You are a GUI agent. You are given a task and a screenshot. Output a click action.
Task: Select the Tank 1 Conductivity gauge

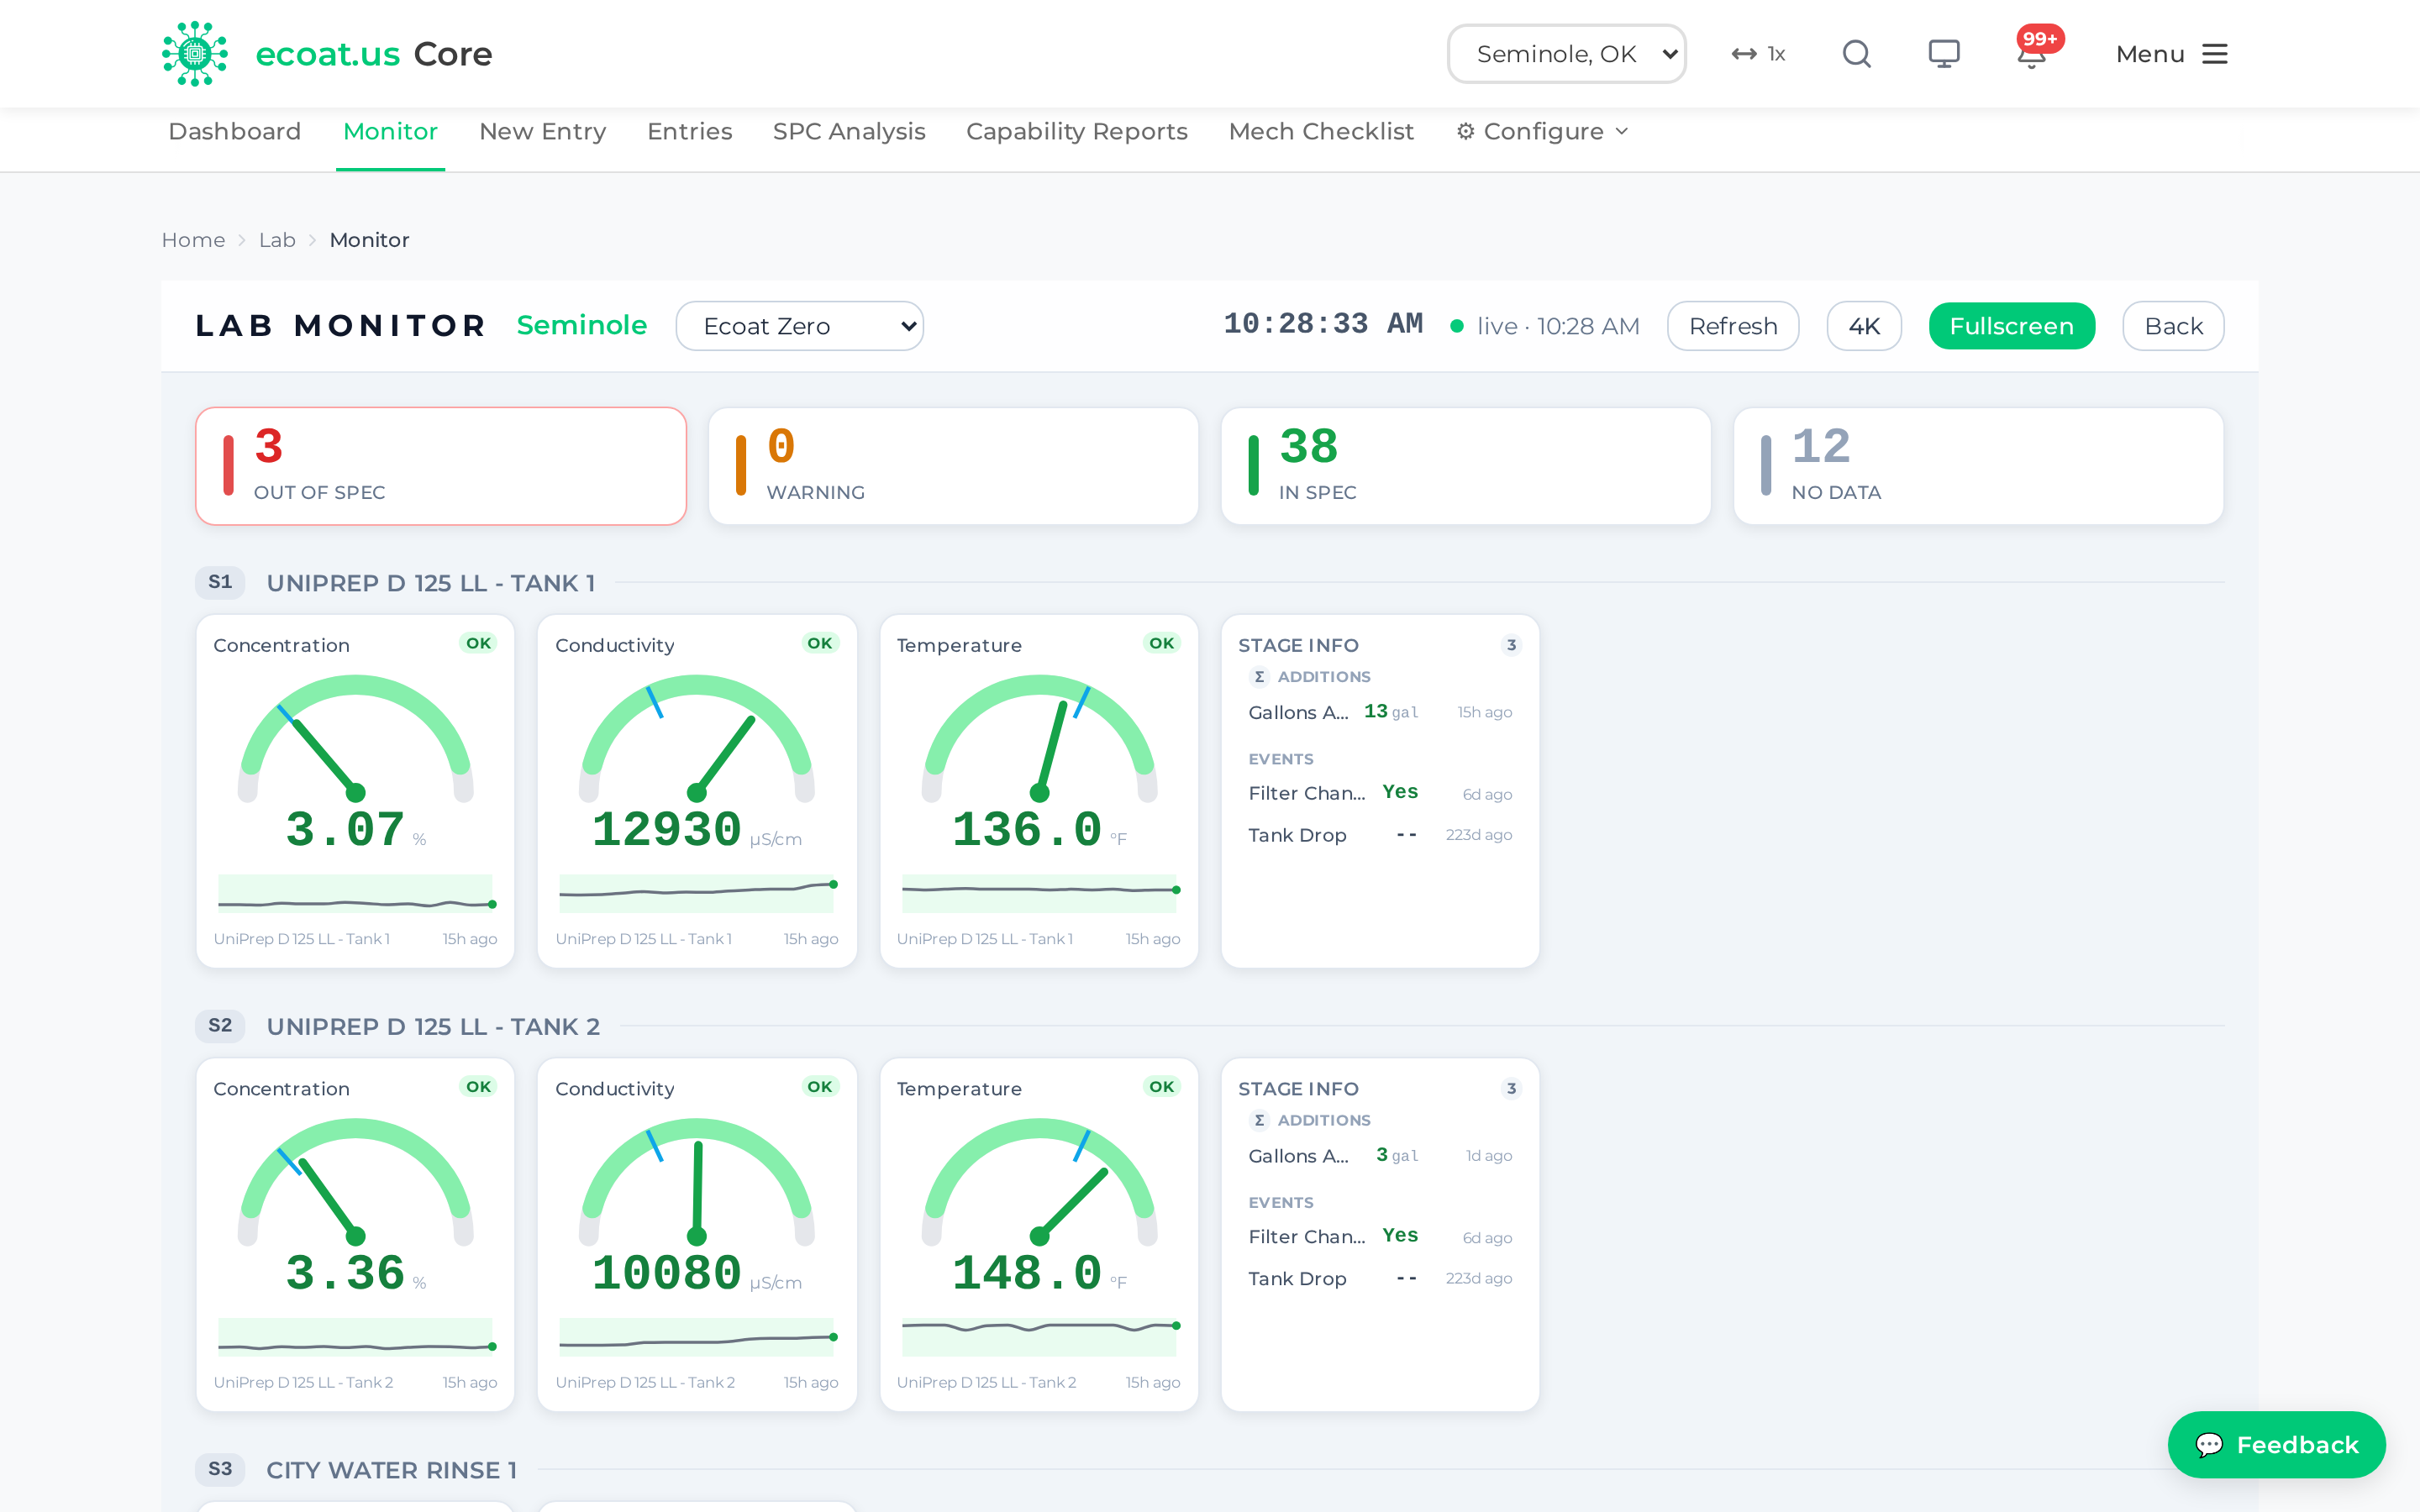point(697,791)
